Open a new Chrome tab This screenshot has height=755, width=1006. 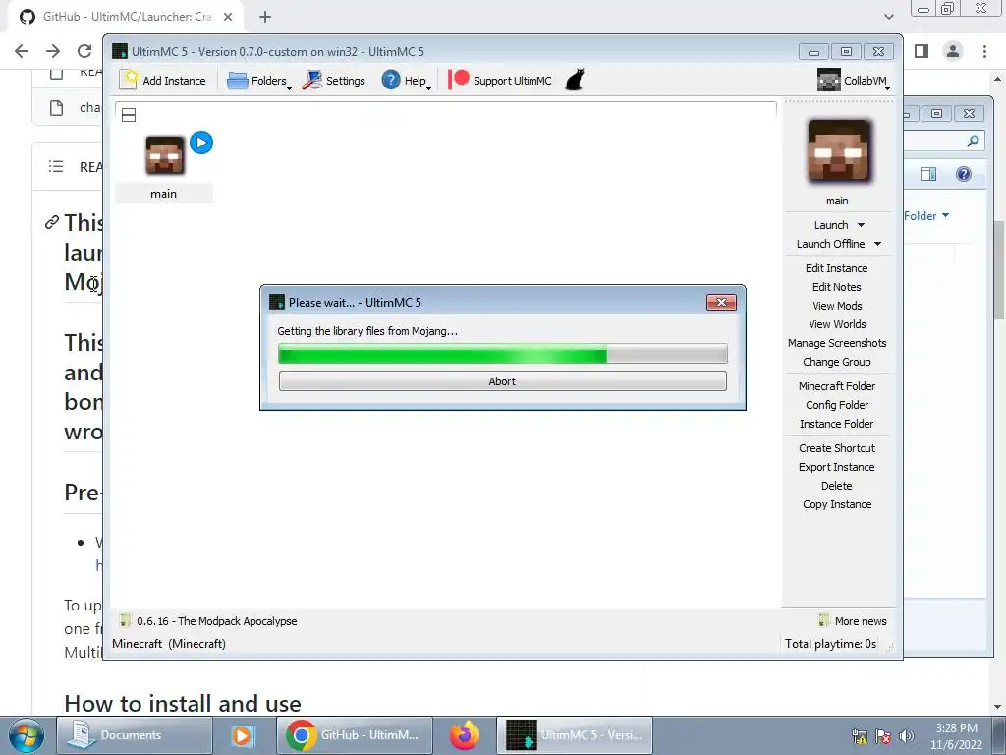(x=265, y=17)
